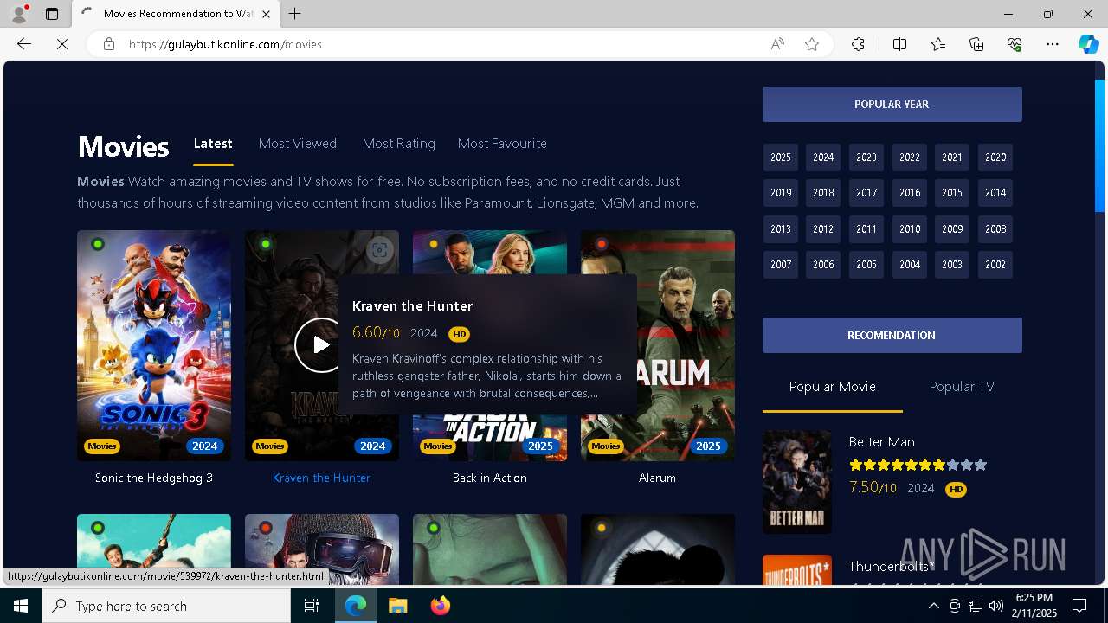Image resolution: width=1108 pixels, height=623 pixels.
Task: Click the Alarum title link
Action: 657,478
